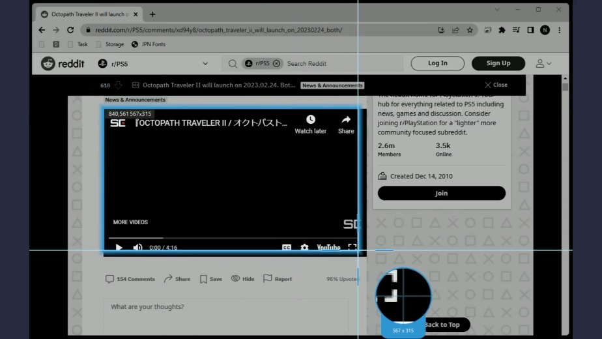This screenshot has width=602, height=339.
Task: Open the JPN Fonts bookmark
Action: point(149,44)
